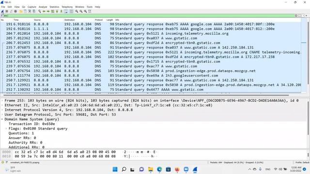The image size is (310, 174).
Task: Zoom out the packet text
Action: (81, 12)
